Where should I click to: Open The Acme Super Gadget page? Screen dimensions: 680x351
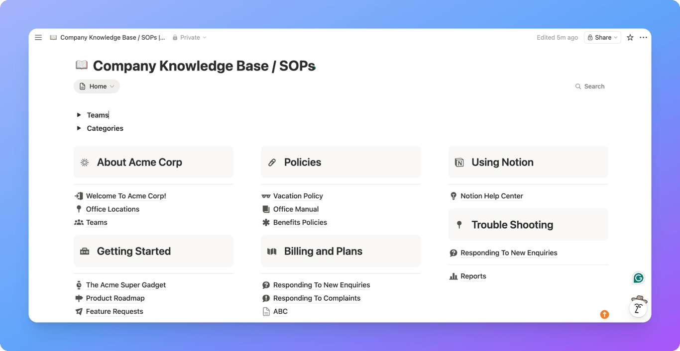126,285
